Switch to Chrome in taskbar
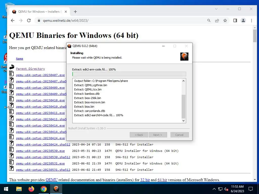Image resolution: width=259 pixels, height=194 pixels. click(x=44, y=189)
